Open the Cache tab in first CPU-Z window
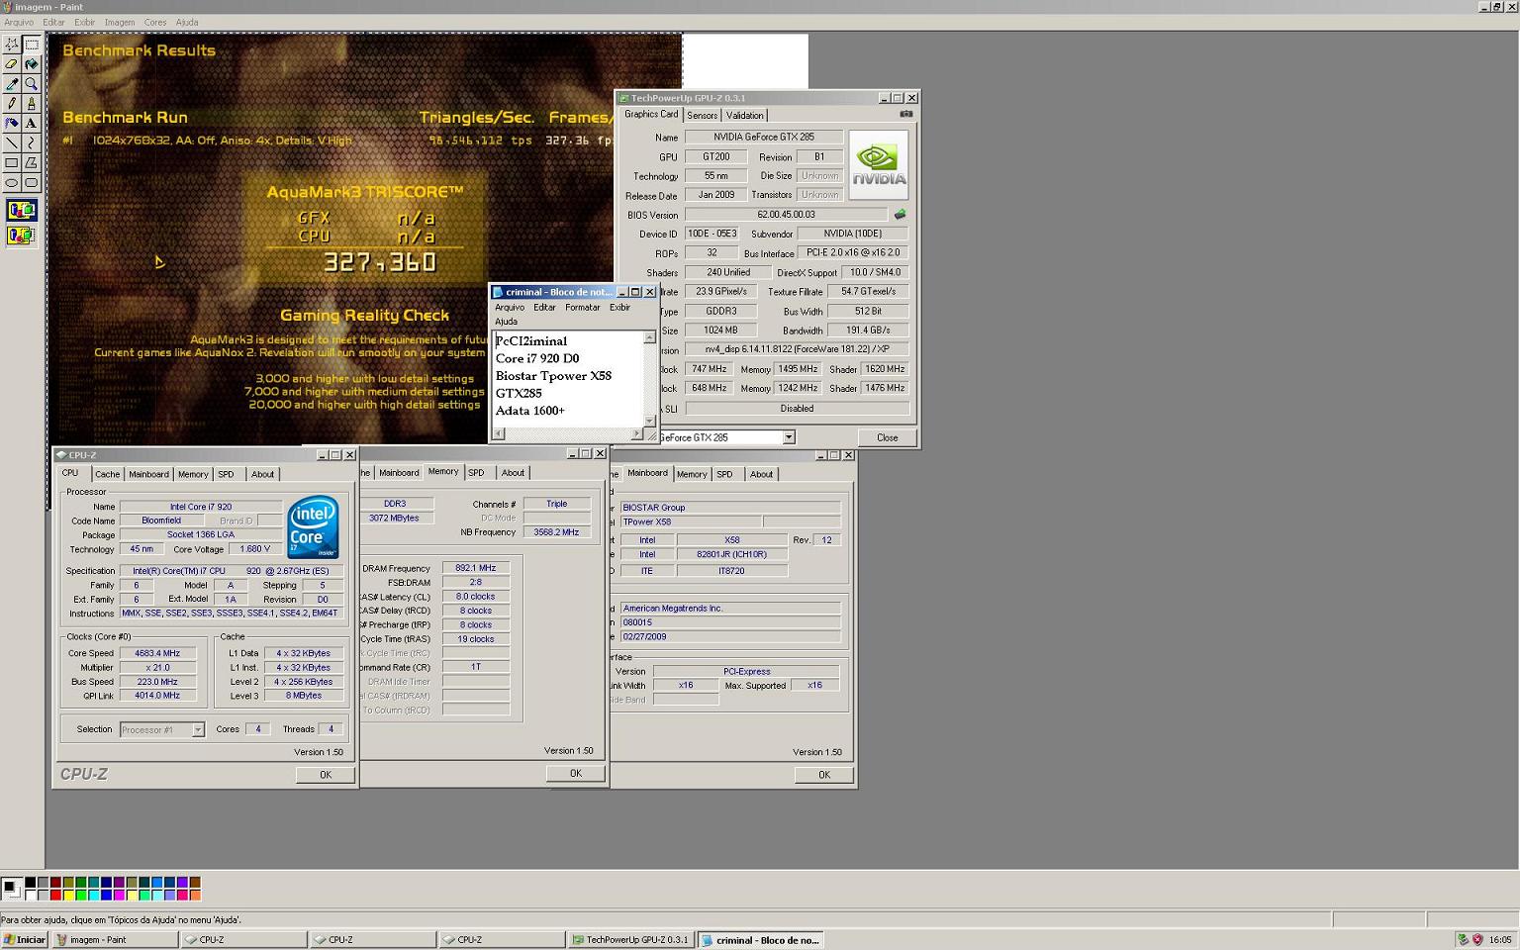The height and width of the screenshot is (950, 1520). 108,474
